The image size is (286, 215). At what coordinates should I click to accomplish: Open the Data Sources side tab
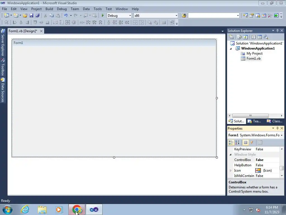pos(3,90)
